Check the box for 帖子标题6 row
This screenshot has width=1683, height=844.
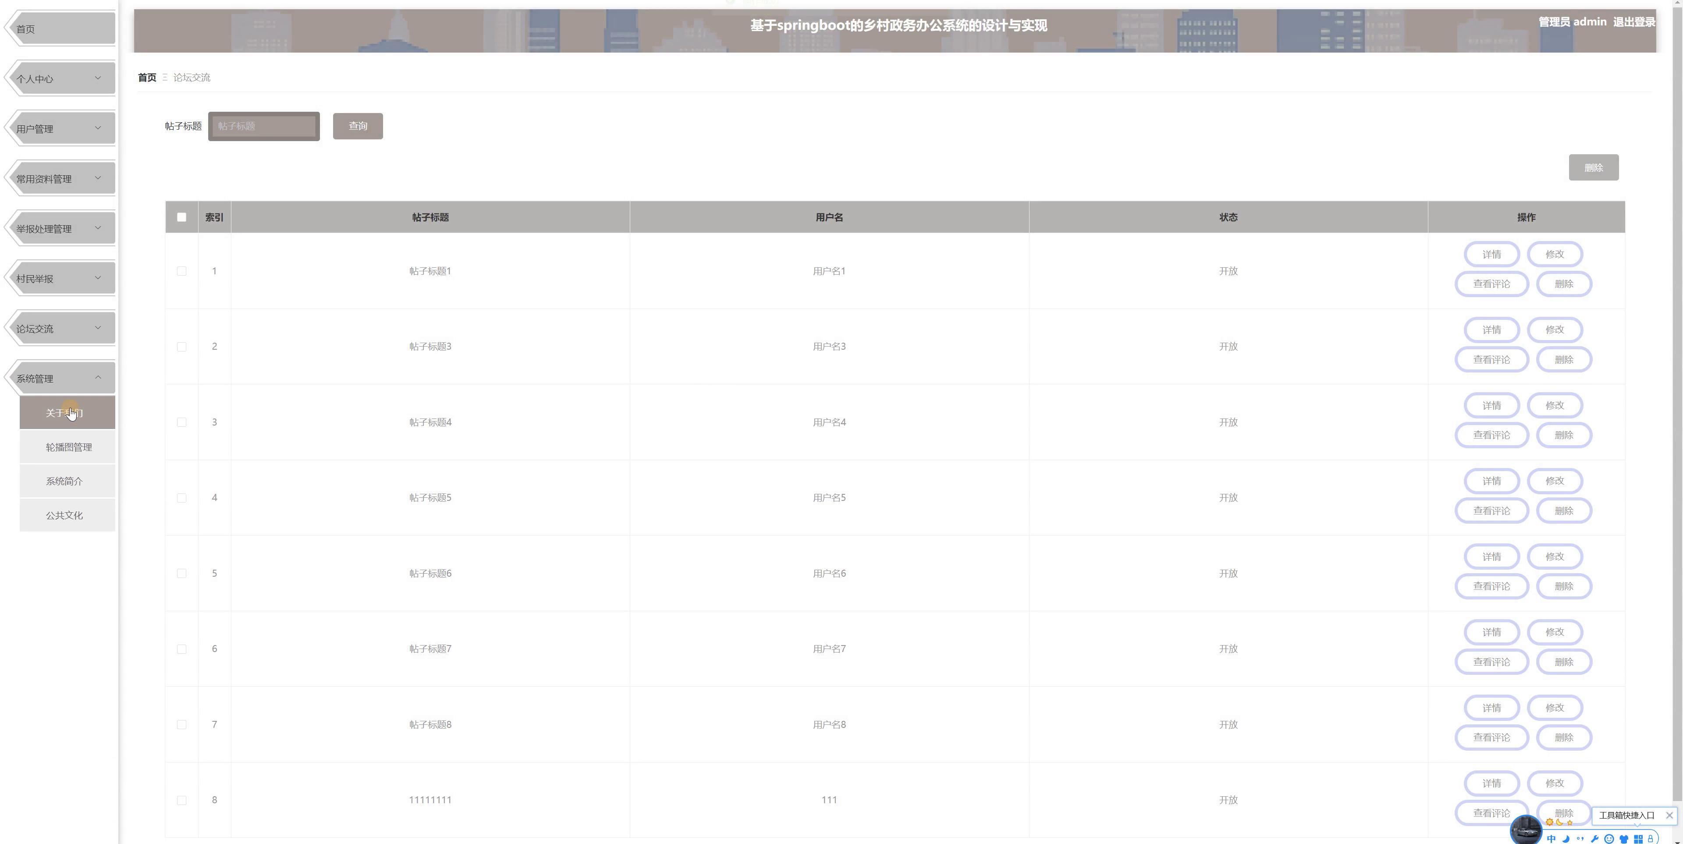point(181,574)
